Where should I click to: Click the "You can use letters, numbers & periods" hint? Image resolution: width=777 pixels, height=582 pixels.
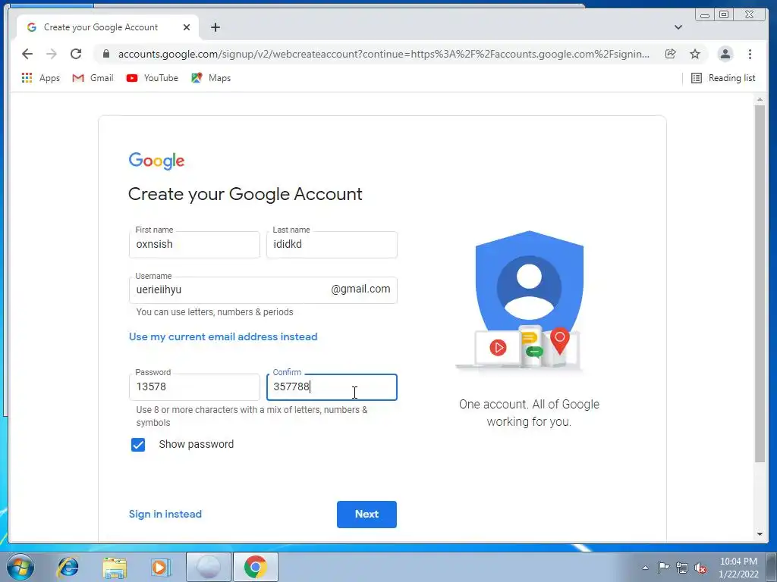(x=215, y=311)
